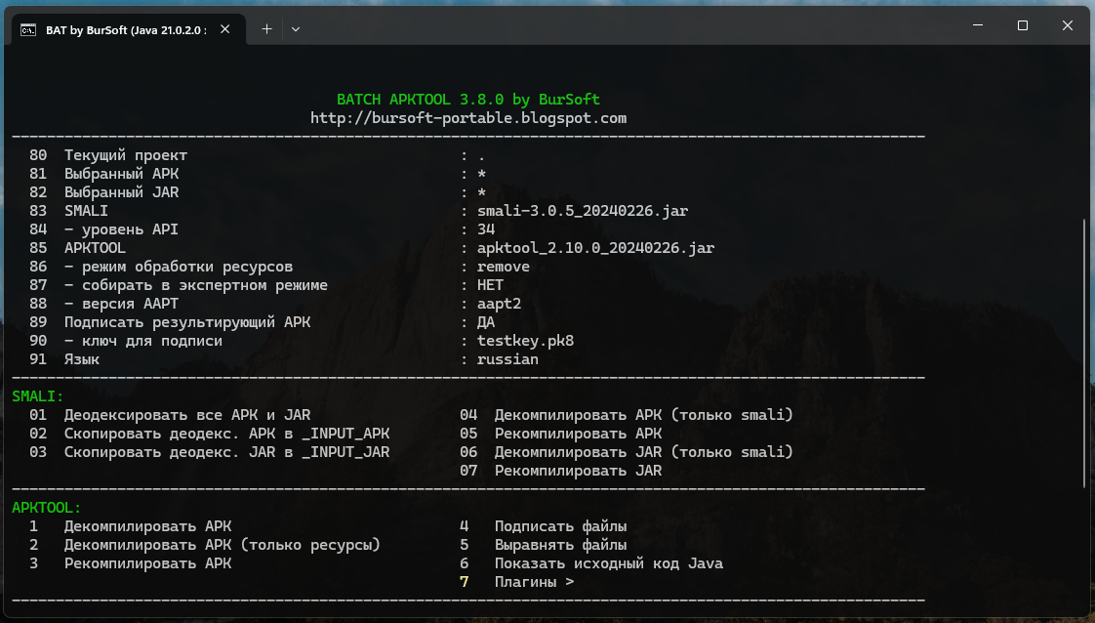This screenshot has height=623, width=1095.
Task: Click 05 Рекомпилировать APK
Action: (x=561, y=433)
